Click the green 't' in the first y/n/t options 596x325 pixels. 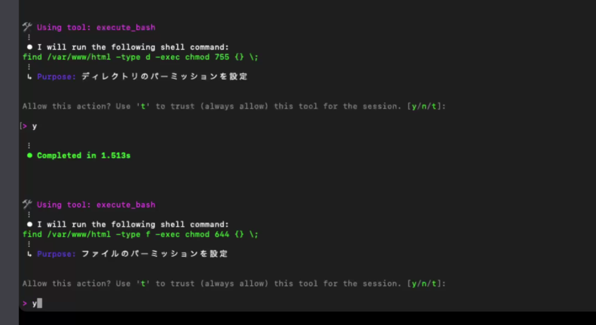click(434, 106)
